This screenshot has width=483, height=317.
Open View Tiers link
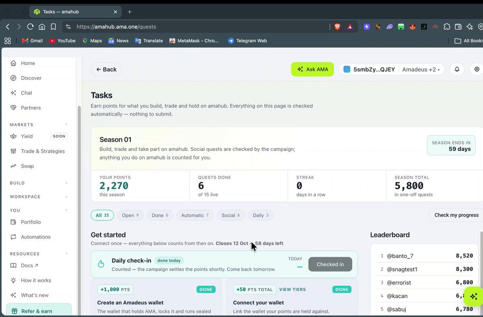pyautogui.click(x=293, y=290)
